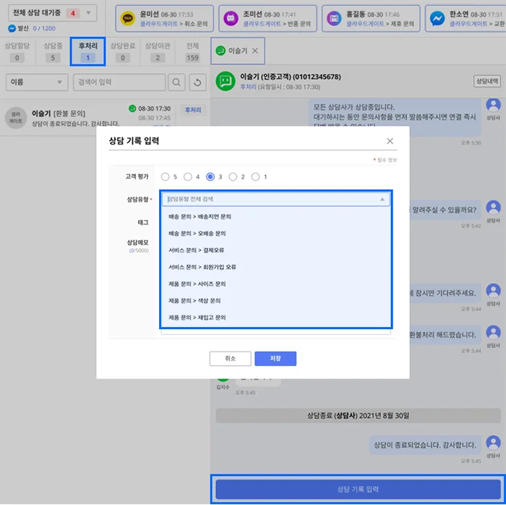Image resolution: width=506 pixels, height=505 pixels.
Task: Click waiting count badge 4
Action: coord(73,13)
